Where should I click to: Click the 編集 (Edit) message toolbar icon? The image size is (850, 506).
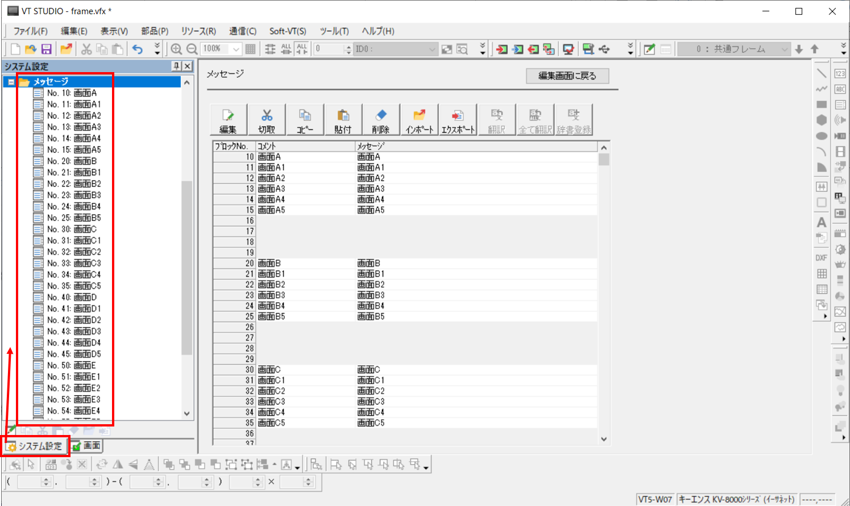pyautogui.click(x=229, y=120)
